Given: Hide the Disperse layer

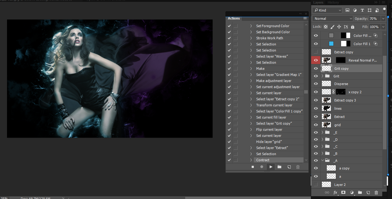Looking at the screenshot, I should (x=316, y=84).
